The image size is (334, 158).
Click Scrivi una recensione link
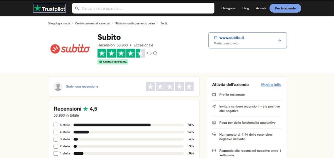tap(82, 87)
